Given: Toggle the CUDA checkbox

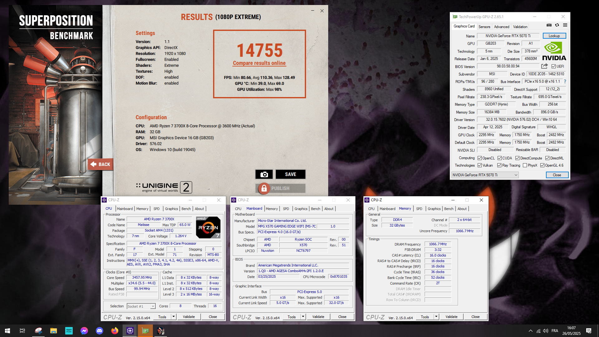Looking at the screenshot, I should [x=499, y=158].
